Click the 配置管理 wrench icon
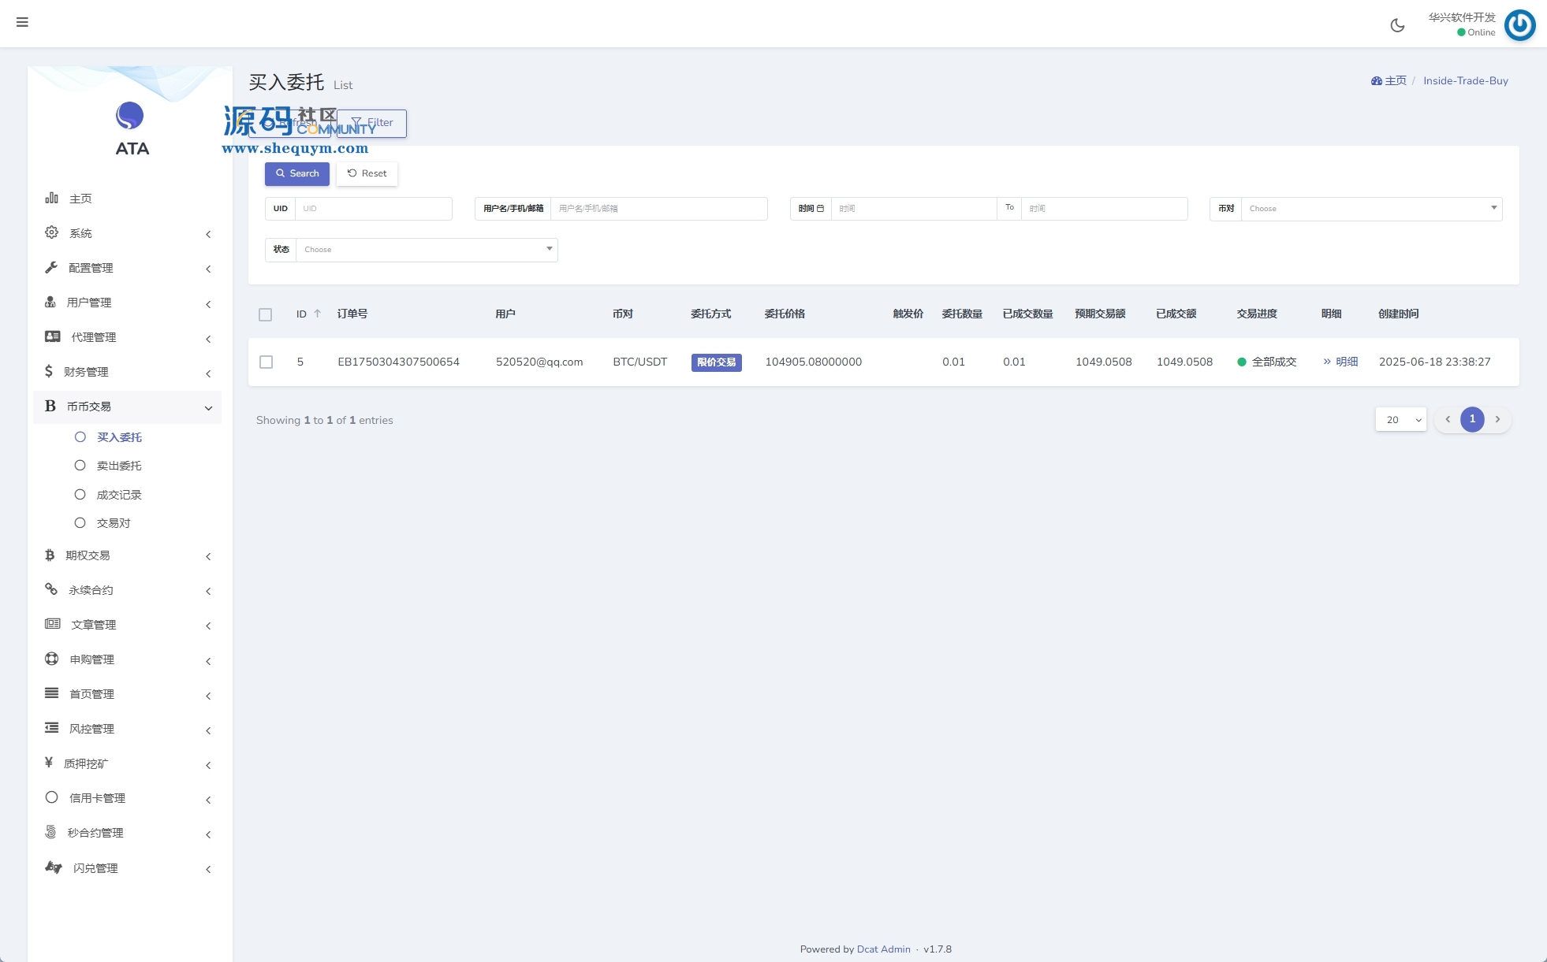Viewport: 1547px width, 962px height. (x=52, y=267)
